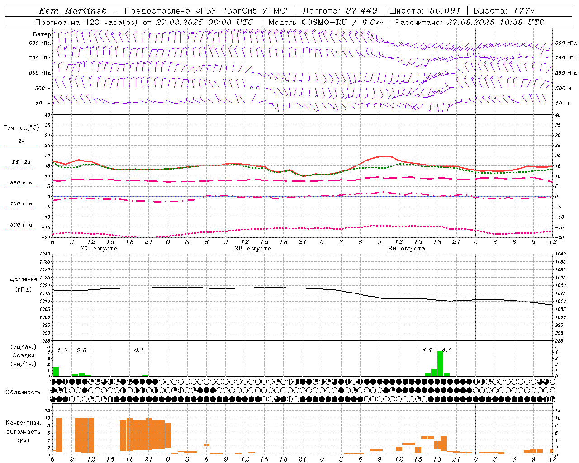Click the precipitation total value 0.8

(81, 350)
